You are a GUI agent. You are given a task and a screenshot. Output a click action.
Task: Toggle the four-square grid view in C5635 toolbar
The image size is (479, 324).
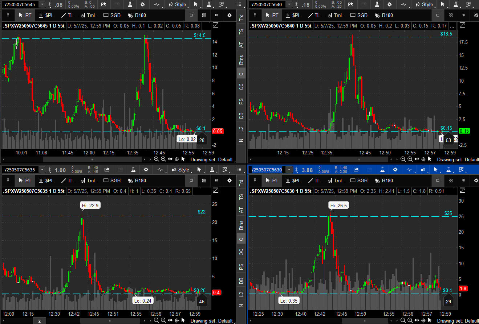[204, 180]
